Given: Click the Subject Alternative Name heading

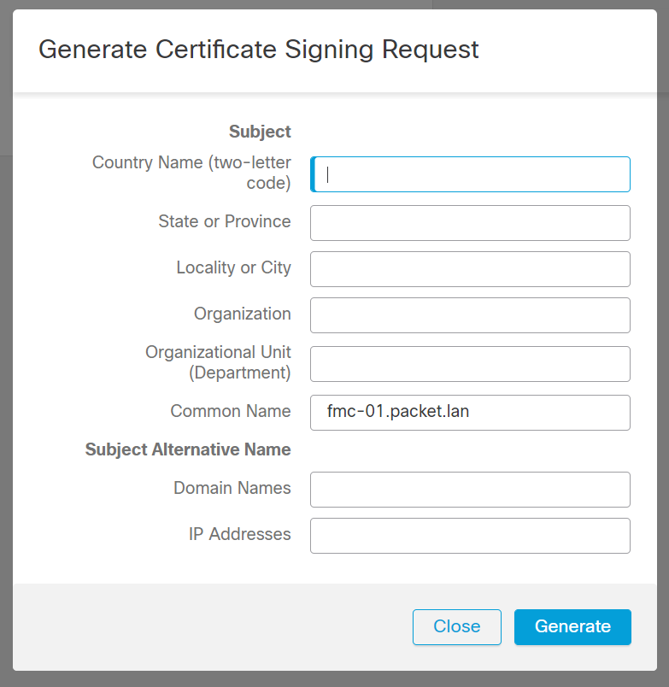Looking at the screenshot, I should (187, 449).
